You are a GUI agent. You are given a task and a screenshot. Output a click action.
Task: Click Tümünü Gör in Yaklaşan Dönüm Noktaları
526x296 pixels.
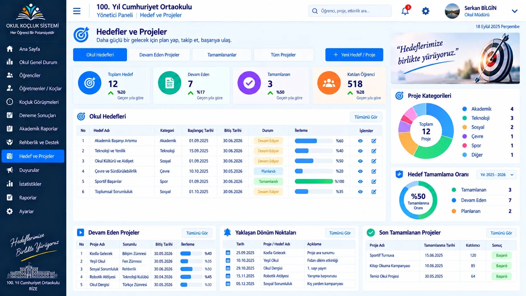340,233
